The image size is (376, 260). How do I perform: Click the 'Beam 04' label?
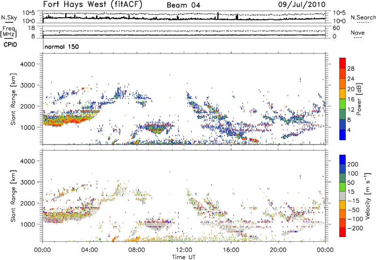pyautogui.click(x=183, y=5)
